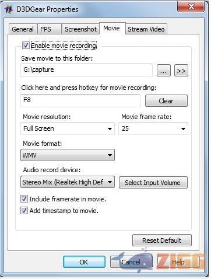The height and width of the screenshot is (279, 211).
Task: Switch to the Screenshot tab
Action: (80, 29)
